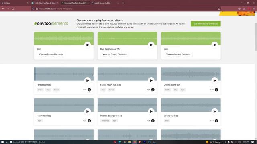Click the Forest tag under Forest rain loop

click(56, 90)
